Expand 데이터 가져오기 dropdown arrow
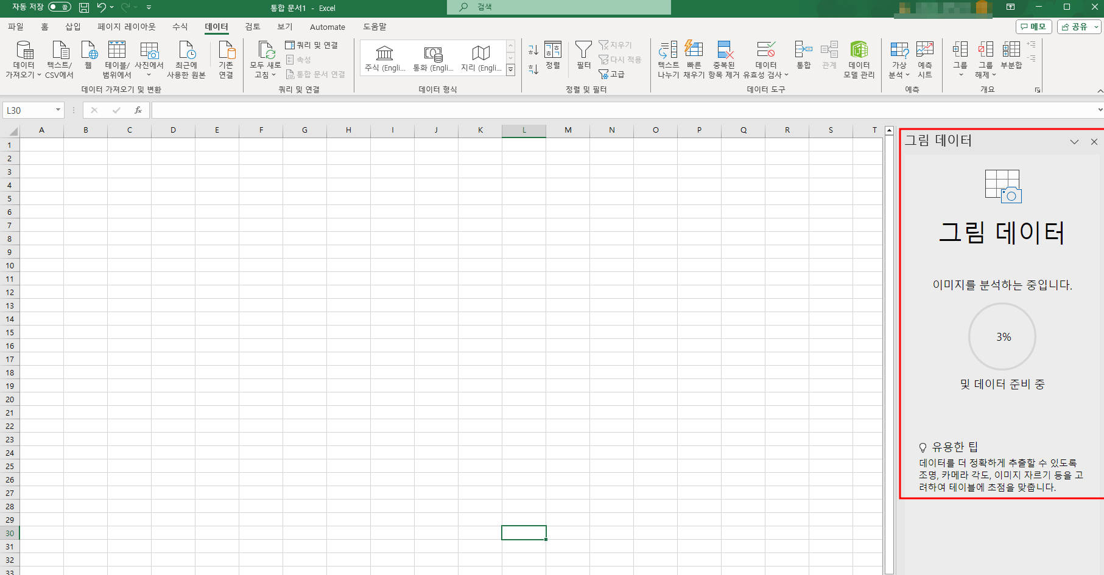The image size is (1104, 575). point(40,75)
